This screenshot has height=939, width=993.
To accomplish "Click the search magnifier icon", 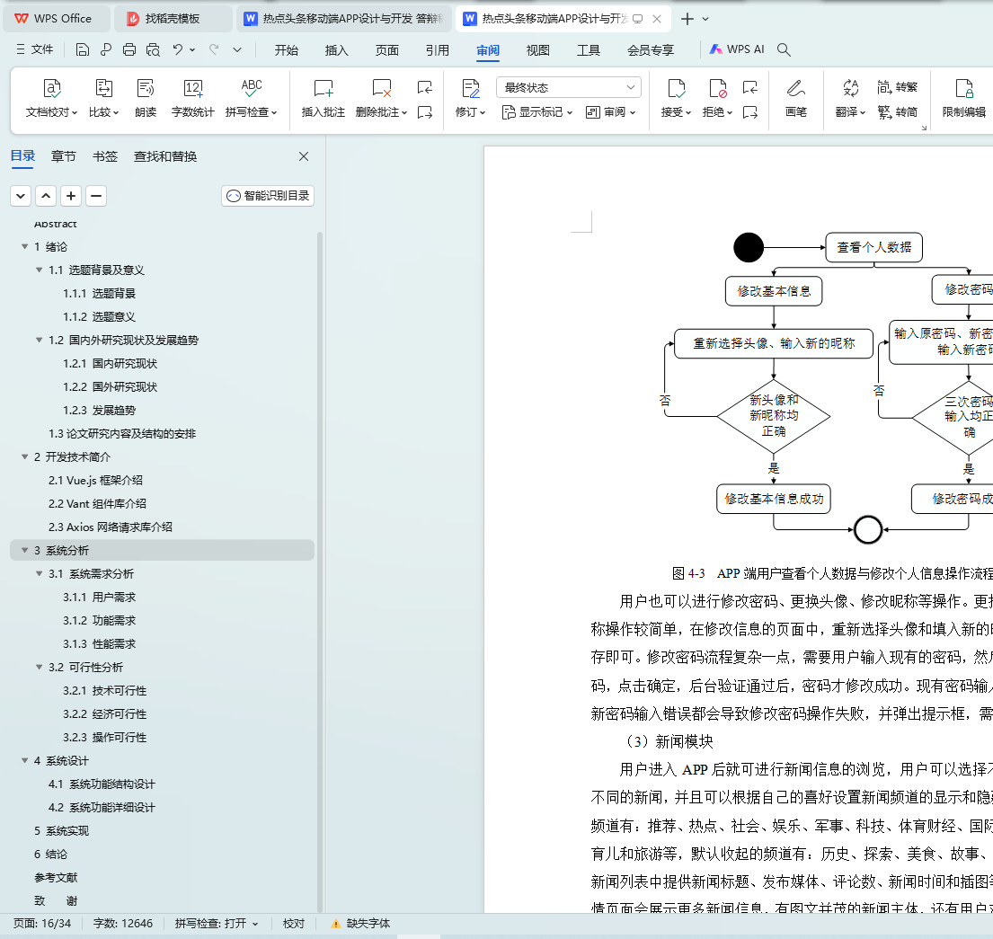I will click(784, 50).
